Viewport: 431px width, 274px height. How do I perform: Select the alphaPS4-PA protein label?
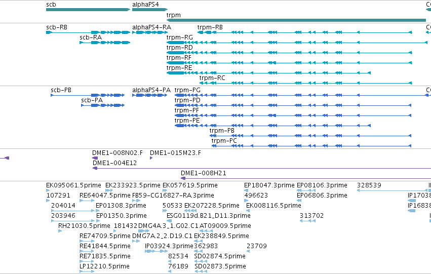pyautogui.click(x=151, y=90)
